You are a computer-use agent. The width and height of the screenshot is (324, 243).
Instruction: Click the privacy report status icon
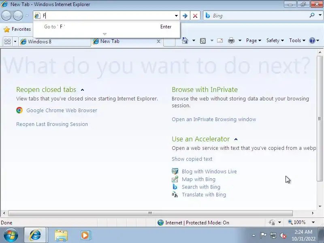(x=272, y=222)
